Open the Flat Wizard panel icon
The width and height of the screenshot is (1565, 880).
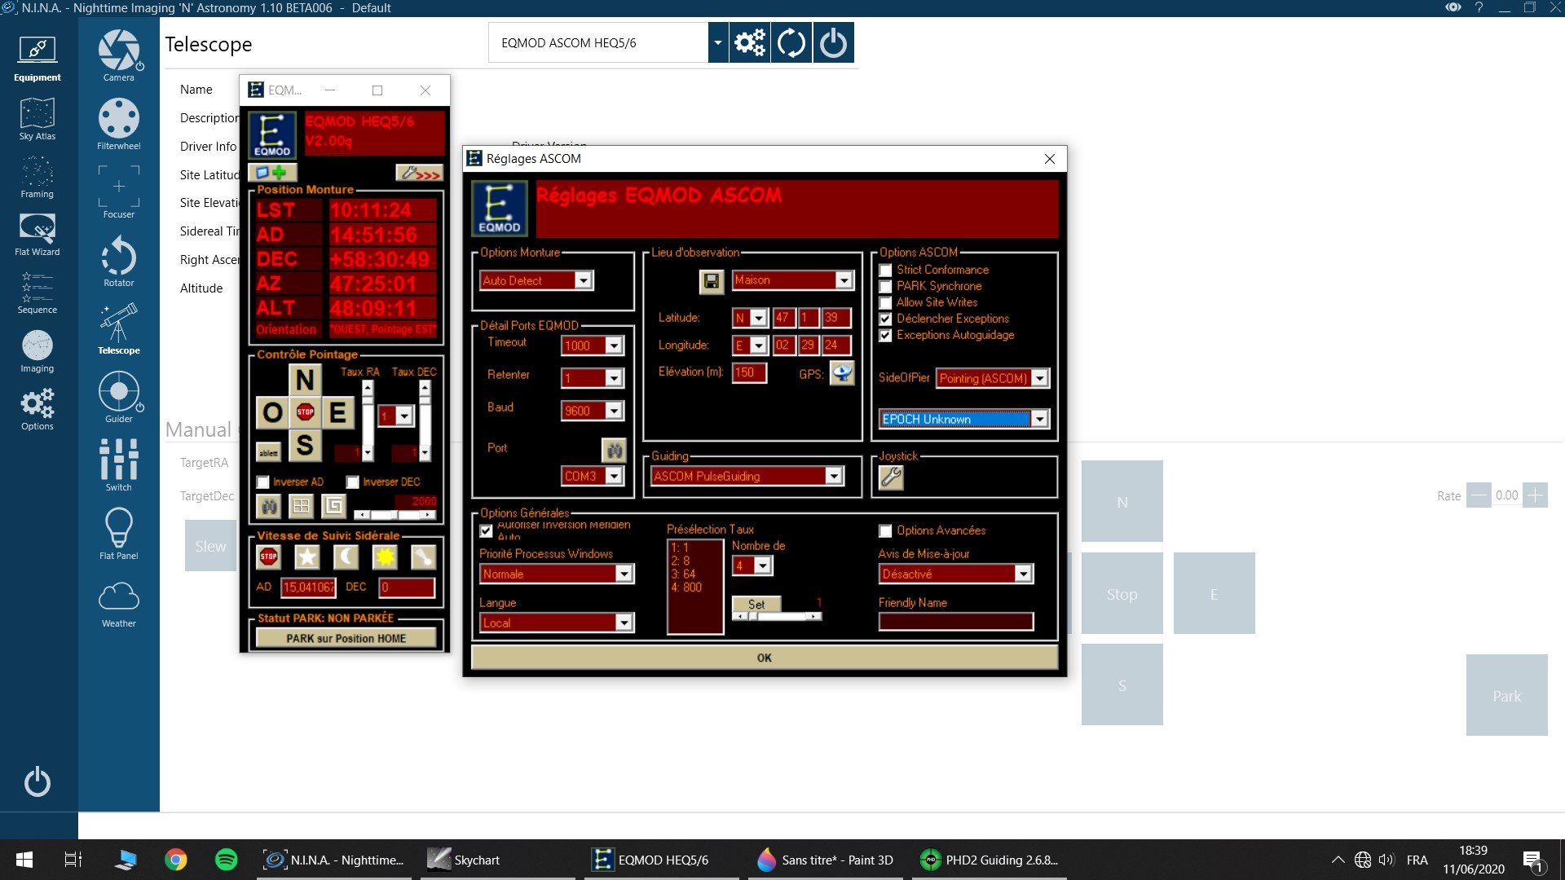pos(37,234)
